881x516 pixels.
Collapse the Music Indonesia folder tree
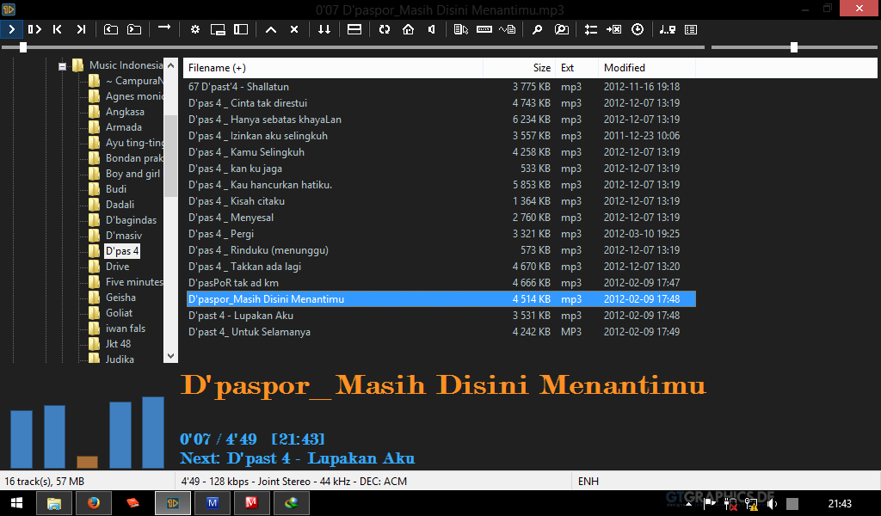tap(62, 64)
